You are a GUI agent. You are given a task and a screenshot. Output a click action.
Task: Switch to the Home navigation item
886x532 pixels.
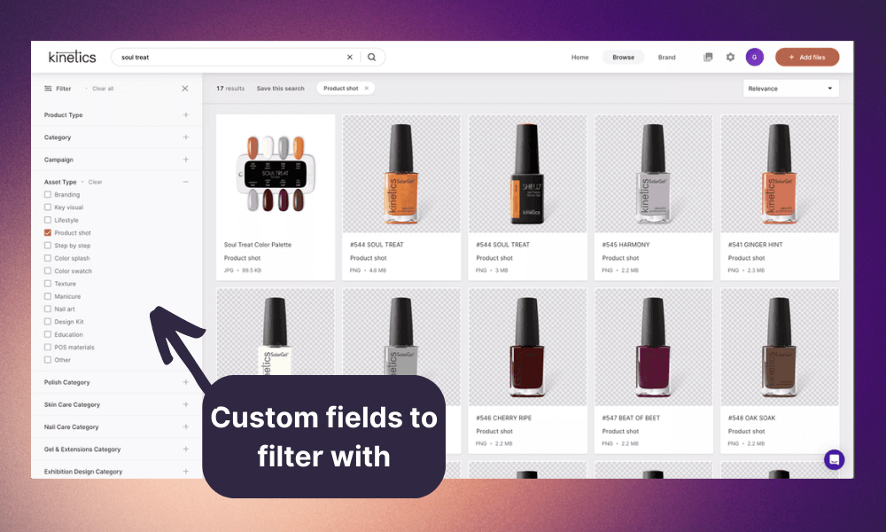click(x=579, y=56)
